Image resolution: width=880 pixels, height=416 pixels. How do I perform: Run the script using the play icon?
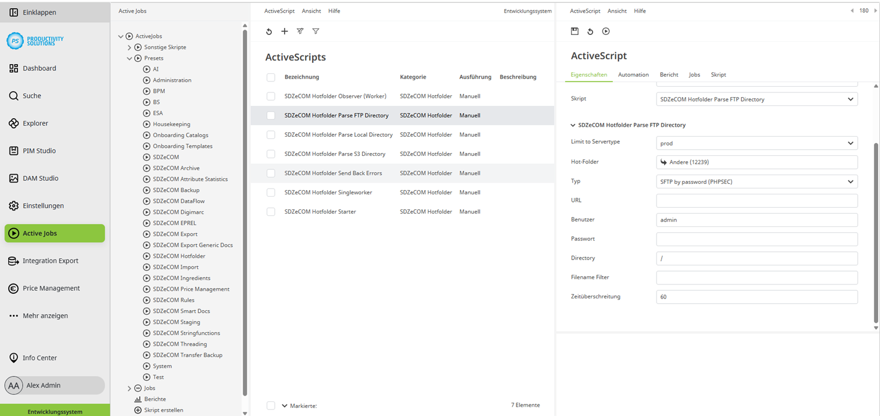pos(605,31)
